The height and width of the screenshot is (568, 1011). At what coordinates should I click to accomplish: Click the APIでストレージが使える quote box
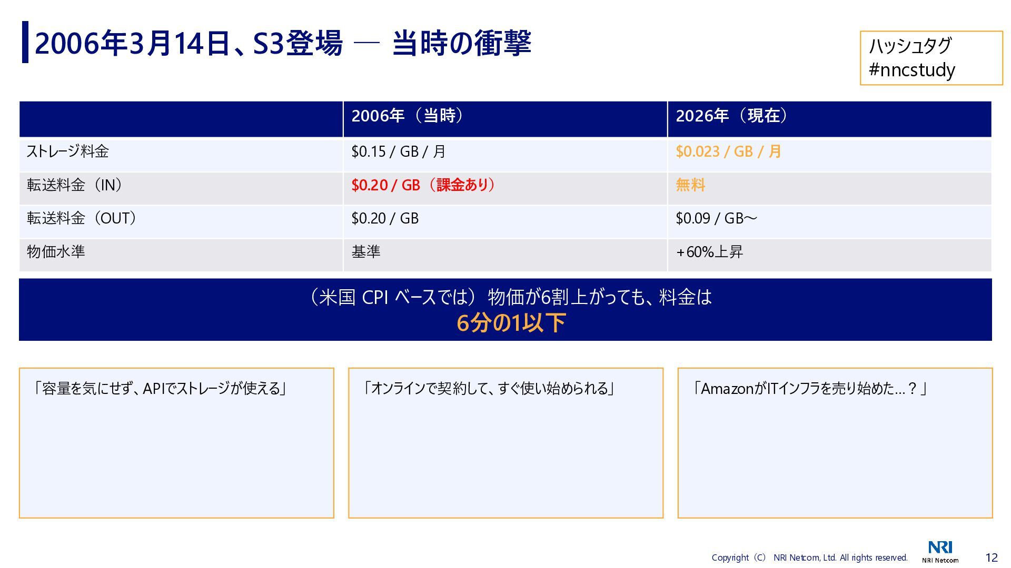tap(176, 442)
